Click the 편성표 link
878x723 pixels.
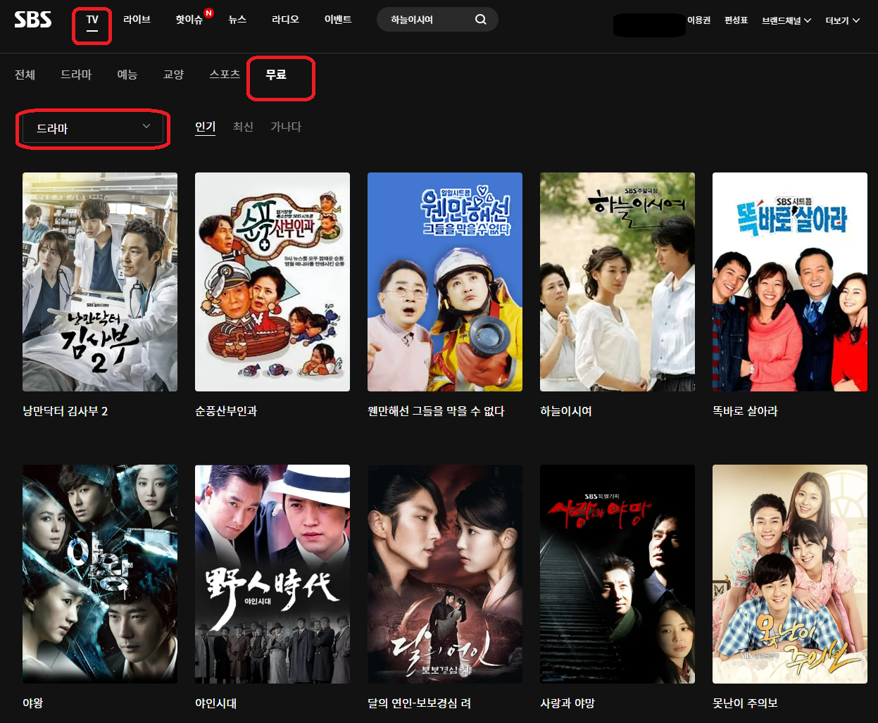click(x=736, y=20)
